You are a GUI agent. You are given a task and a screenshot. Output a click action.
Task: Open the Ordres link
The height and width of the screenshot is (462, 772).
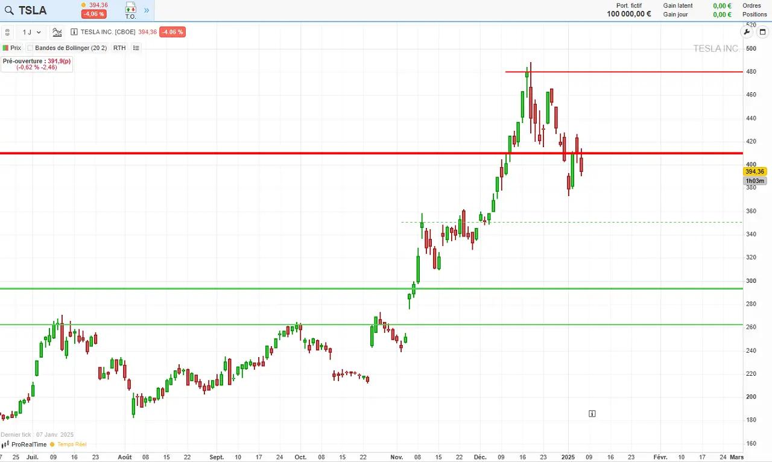pyautogui.click(x=751, y=5)
